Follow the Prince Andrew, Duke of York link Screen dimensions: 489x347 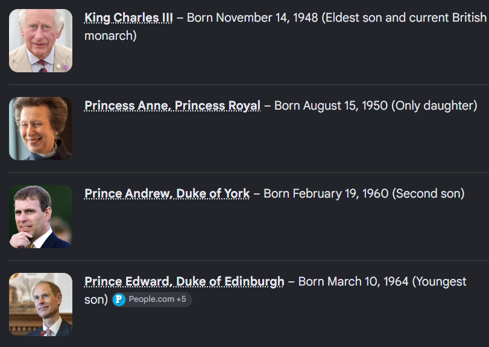[167, 194]
